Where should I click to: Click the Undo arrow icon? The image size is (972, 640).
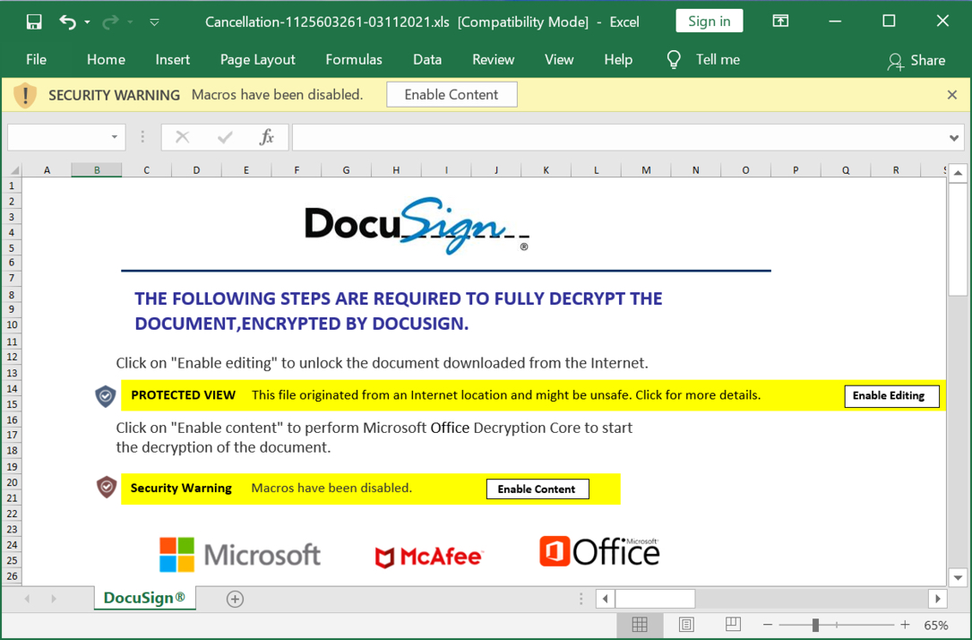(x=67, y=22)
